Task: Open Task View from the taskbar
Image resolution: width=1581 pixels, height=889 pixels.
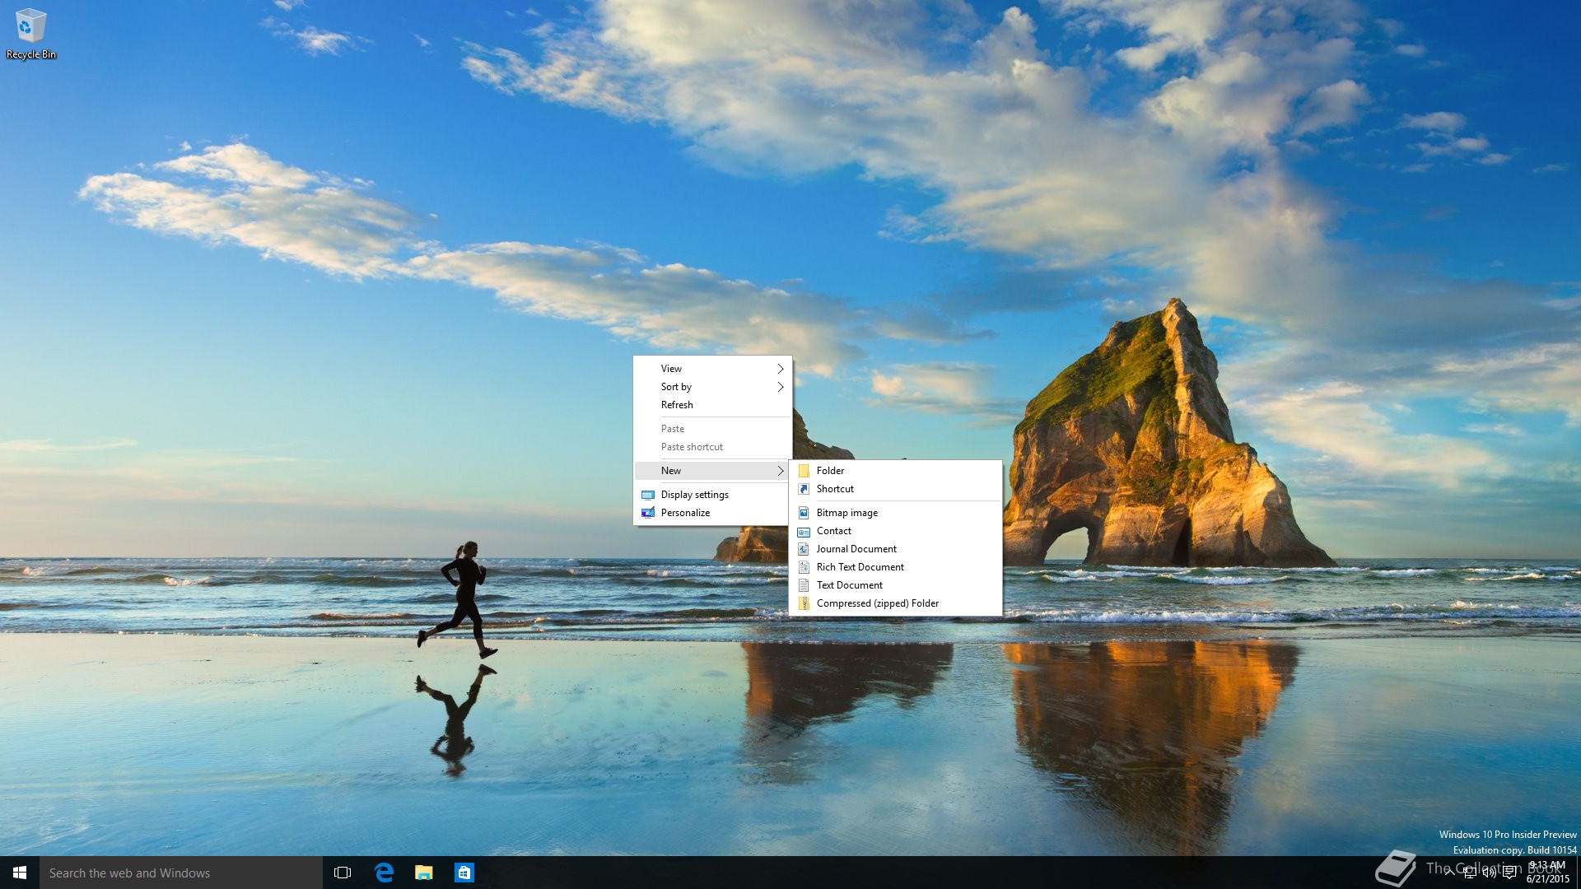Action: coord(343,873)
